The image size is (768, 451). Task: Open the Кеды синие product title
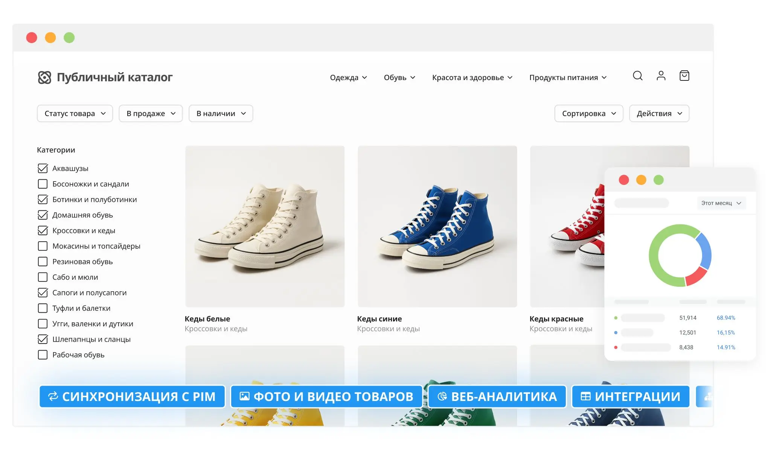click(379, 319)
